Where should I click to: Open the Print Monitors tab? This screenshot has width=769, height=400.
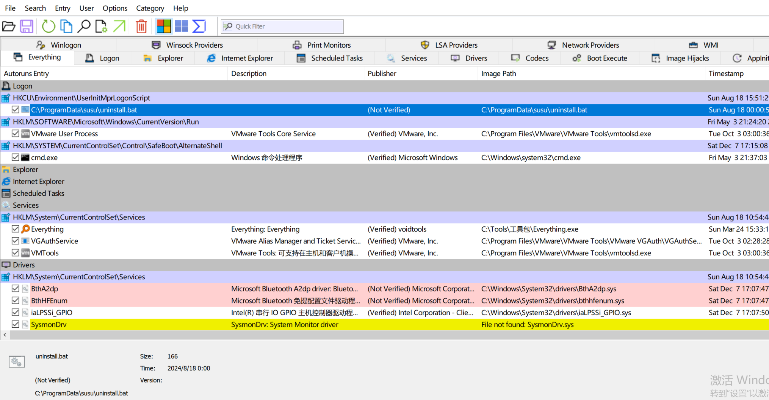(x=322, y=45)
